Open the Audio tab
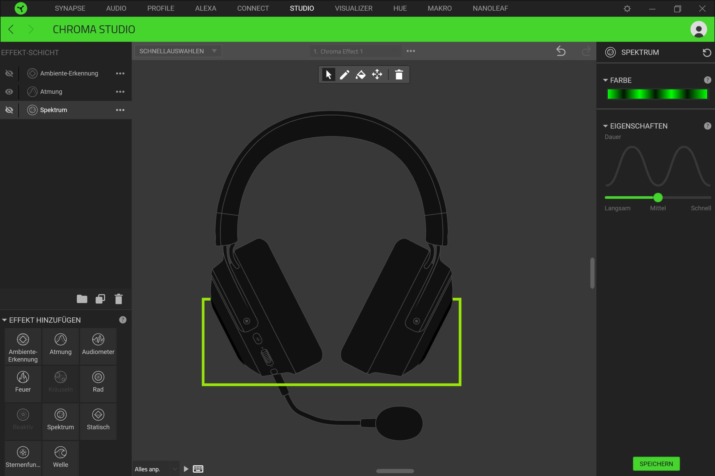Viewport: 715px width, 476px height. pos(116,8)
